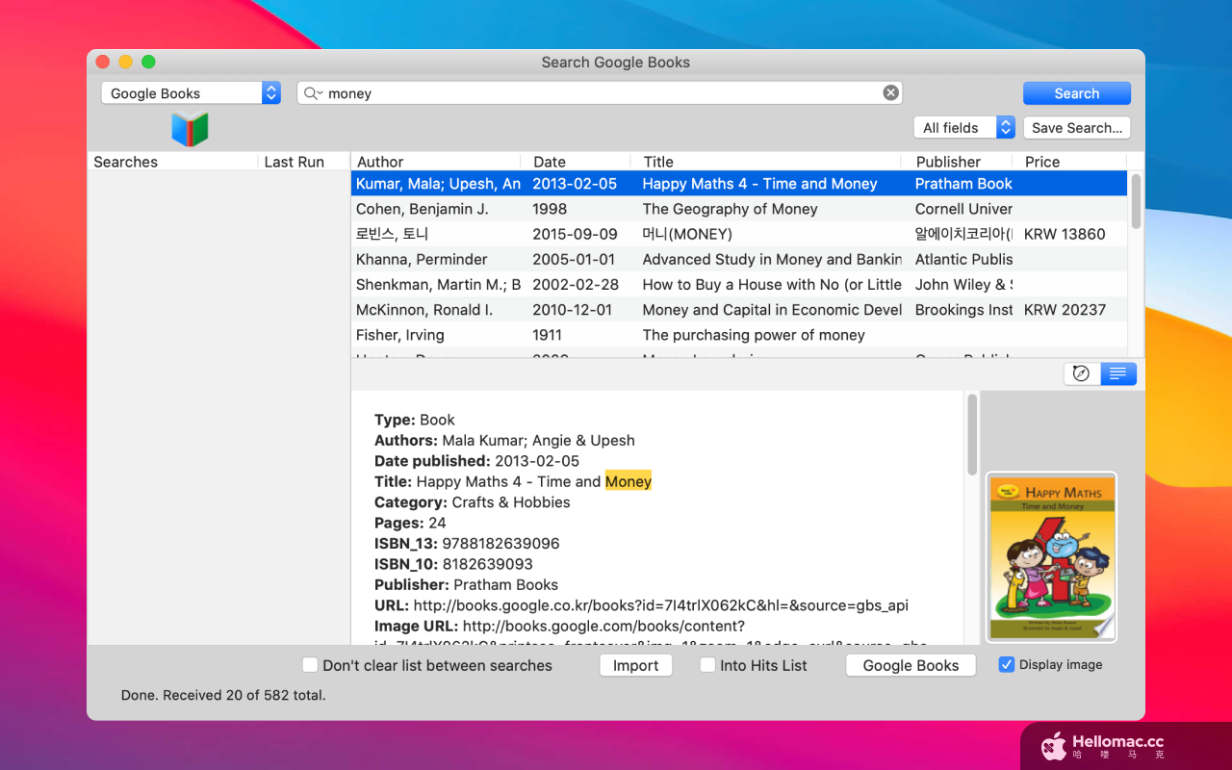Click publisher cell Cornell University

(x=963, y=209)
